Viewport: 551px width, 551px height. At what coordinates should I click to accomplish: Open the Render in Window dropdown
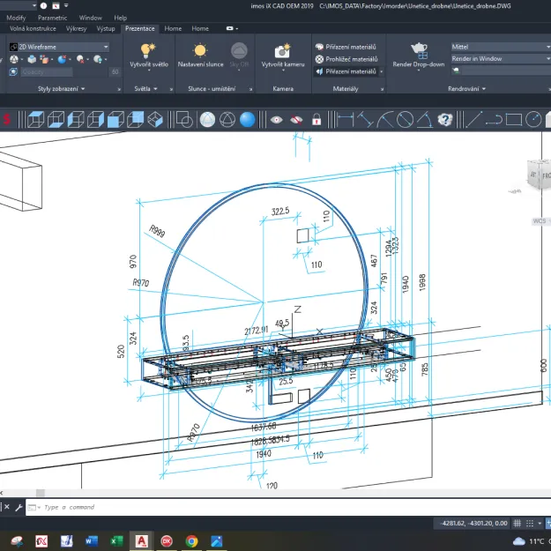[501, 59]
